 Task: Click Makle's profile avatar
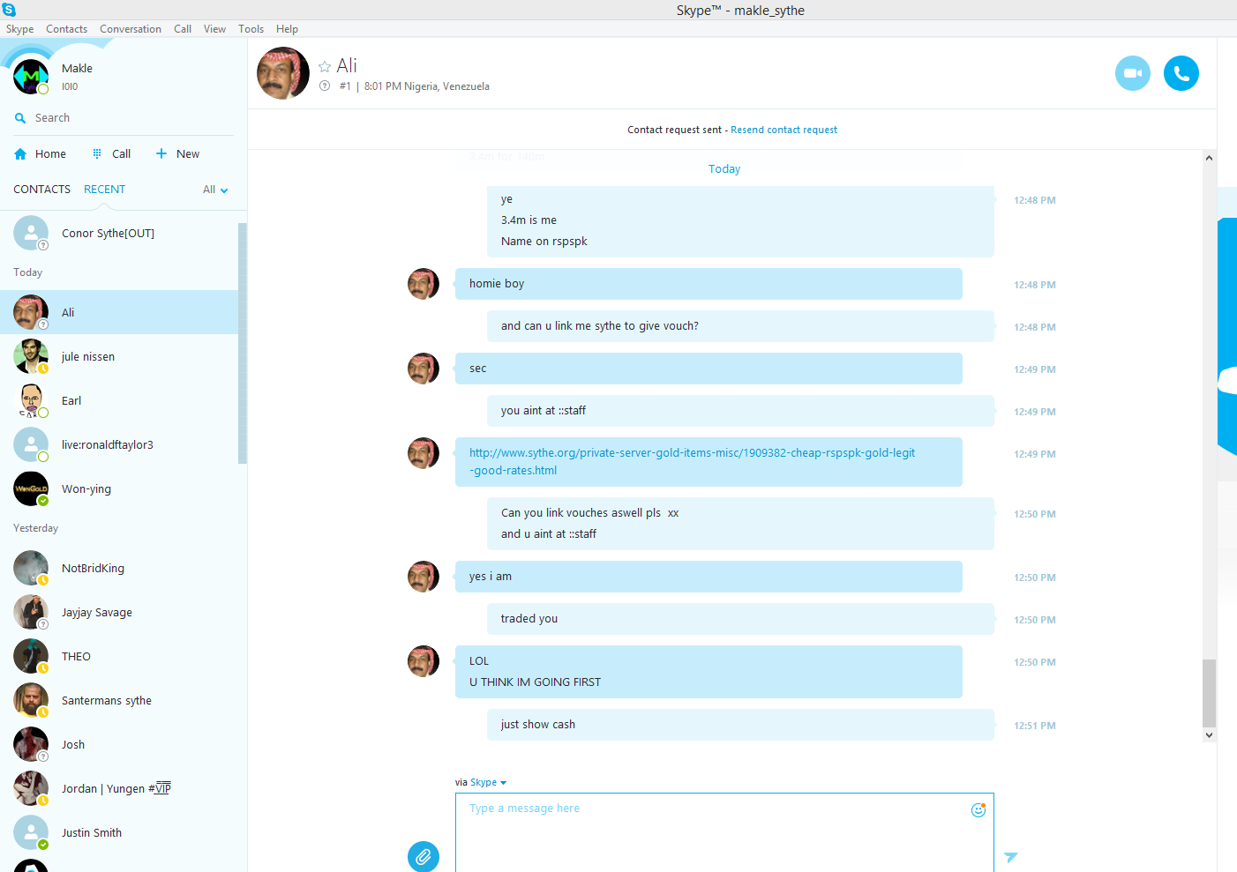tap(31, 77)
